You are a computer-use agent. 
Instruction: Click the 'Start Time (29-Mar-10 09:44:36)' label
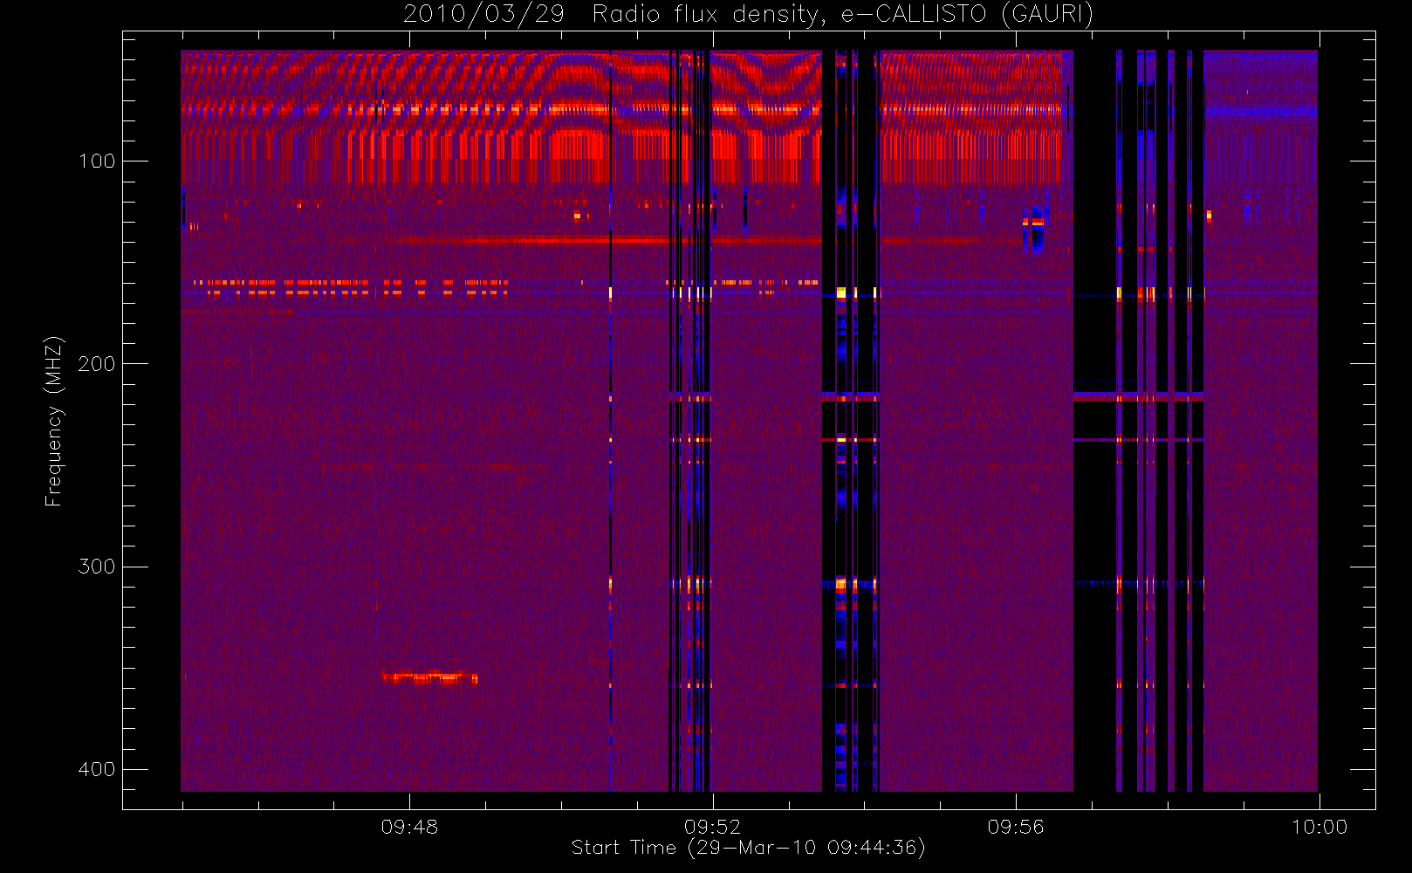coord(749,848)
